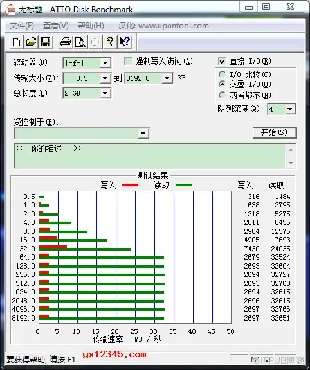Image resolution: width=310 pixels, height=370 pixels.
Task: Expand the 总长度 2 GB dropdown
Action: (x=105, y=93)
